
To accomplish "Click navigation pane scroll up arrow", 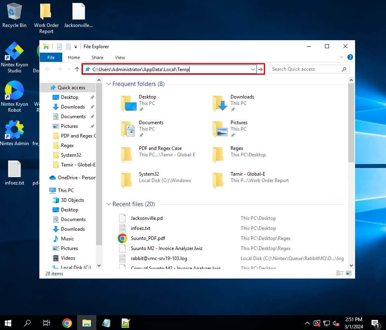I will [x=99, y=80].
